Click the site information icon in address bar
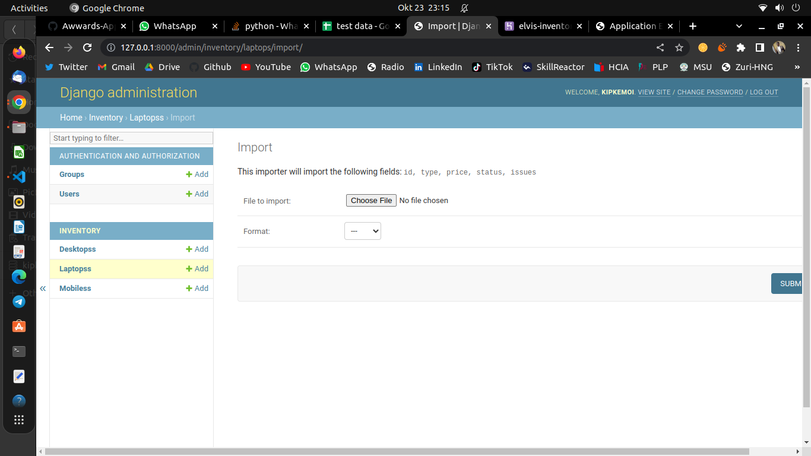The height and width of the screenshot is (456, 811). tap(110, 47)
